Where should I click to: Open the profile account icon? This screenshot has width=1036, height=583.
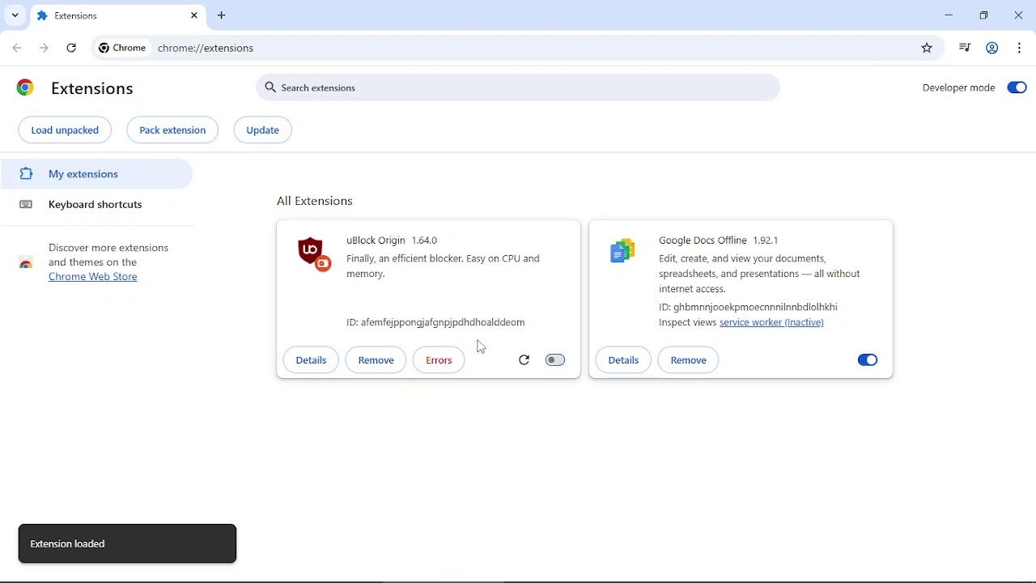(x=991, y=48)
